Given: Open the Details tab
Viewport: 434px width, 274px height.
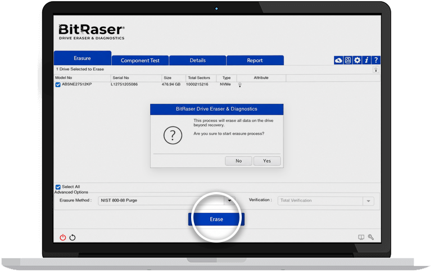Looking at the screenshot, I should click(198, 60).
